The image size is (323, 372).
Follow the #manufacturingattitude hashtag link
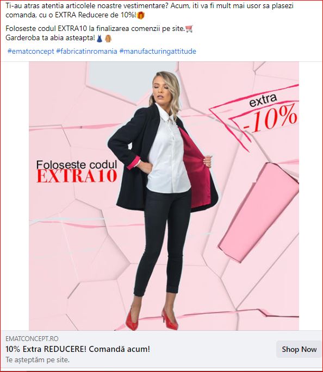coord(158,51)
